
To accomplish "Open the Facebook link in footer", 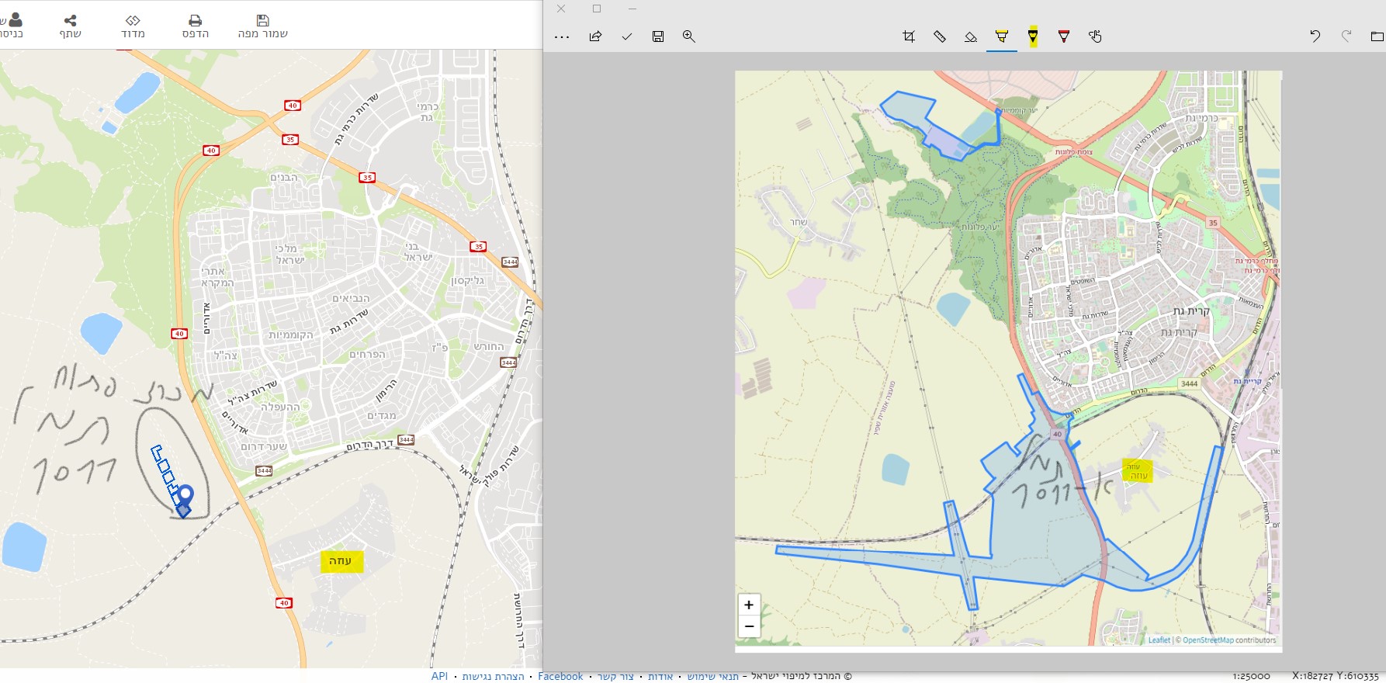I will point(560,676).
